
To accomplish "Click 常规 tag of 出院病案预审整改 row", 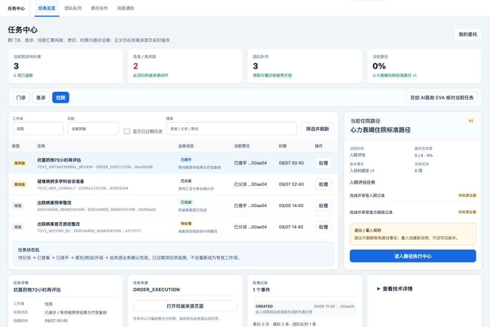I will pyautogui.click(x=18, y=206).
